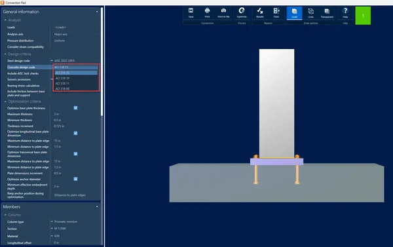This screenshot has height=247, width=393.
Task: Toggle Optimize longitudinal base plate dimension checkbox
Action: (x=75, y=133)
